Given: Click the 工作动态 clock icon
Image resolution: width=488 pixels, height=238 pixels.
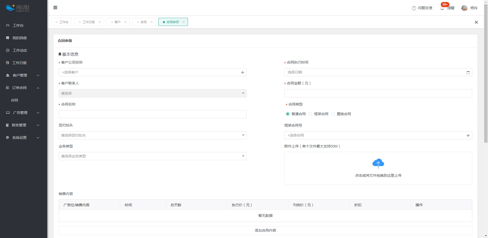Looking at the screenshot, I should click(8, 50).
